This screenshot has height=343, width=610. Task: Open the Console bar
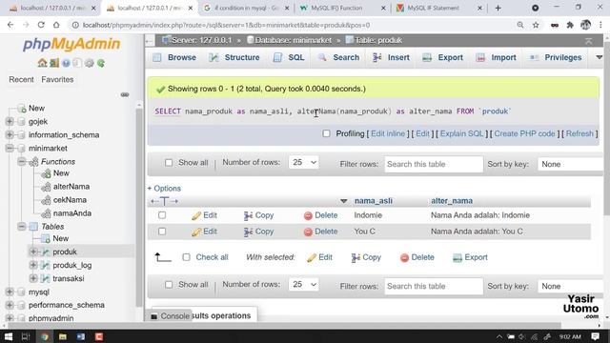[x=171, y=316]
